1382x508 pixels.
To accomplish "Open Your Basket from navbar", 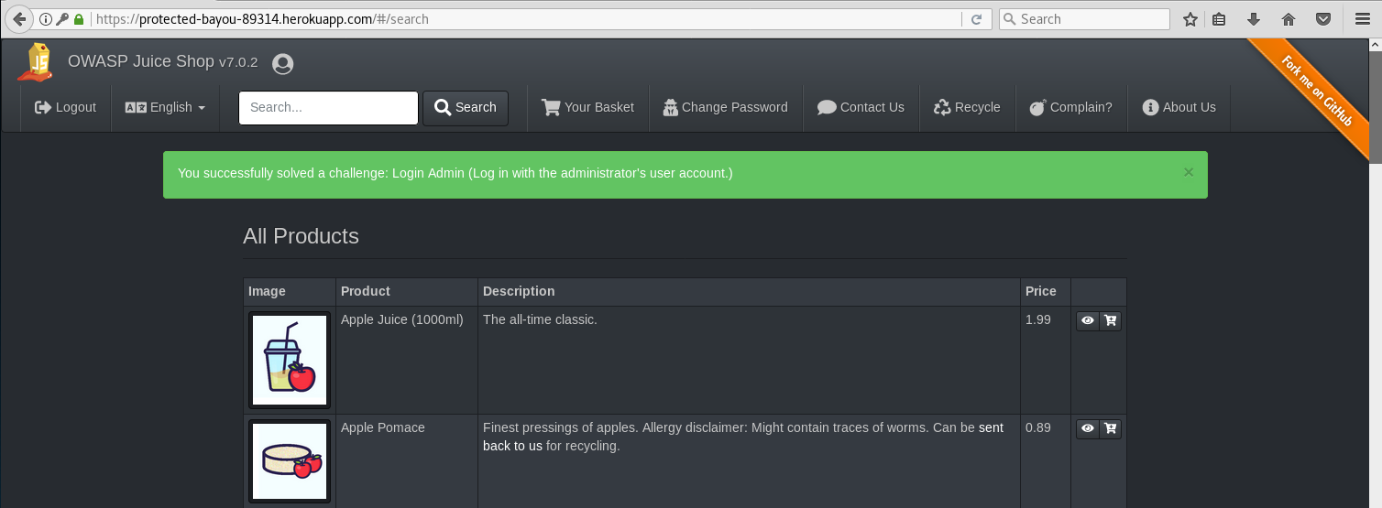I will point(587,107).
